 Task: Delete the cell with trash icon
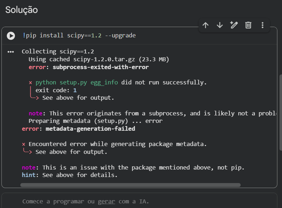tap(248, 25)
